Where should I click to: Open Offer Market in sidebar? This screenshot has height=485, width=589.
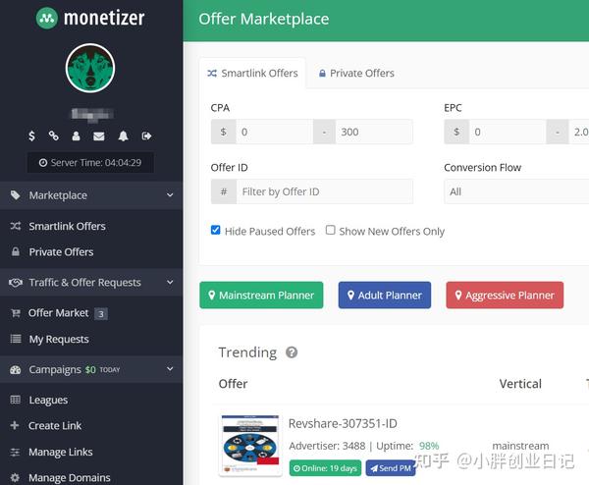[x=59, y=313]
